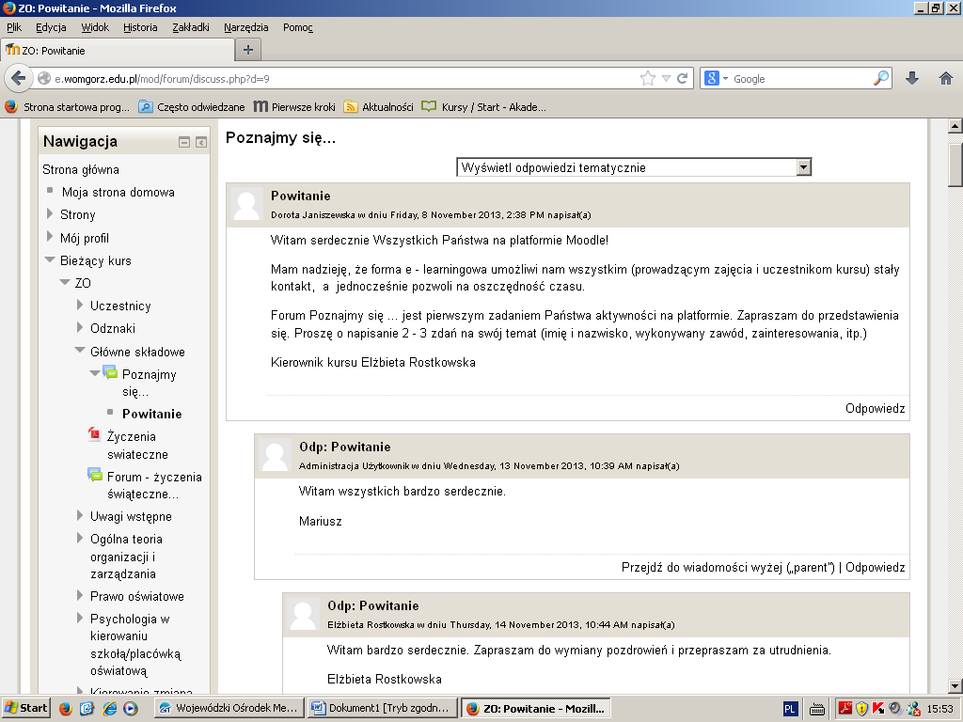Open the Narzędzia menu

click(x=245, y=27)
